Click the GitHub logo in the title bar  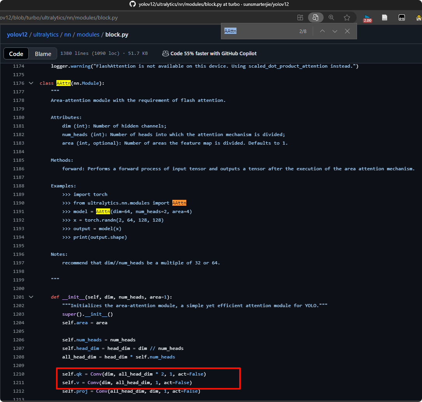[133, 5]
